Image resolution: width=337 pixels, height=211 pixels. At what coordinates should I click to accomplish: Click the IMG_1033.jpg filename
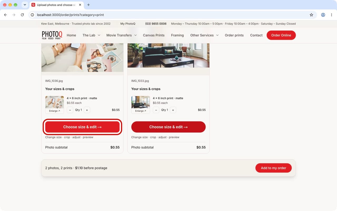pos(140,81)
